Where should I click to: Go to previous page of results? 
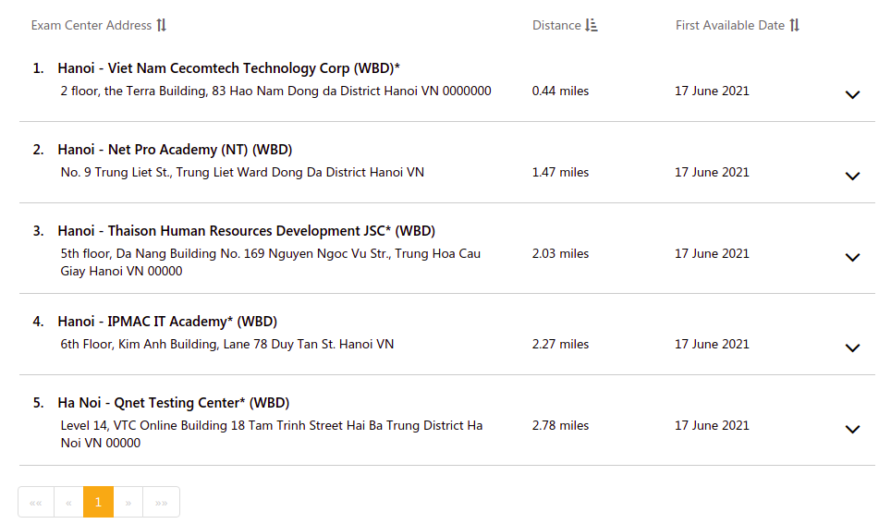pyautogui.click(x=68, y=503)
